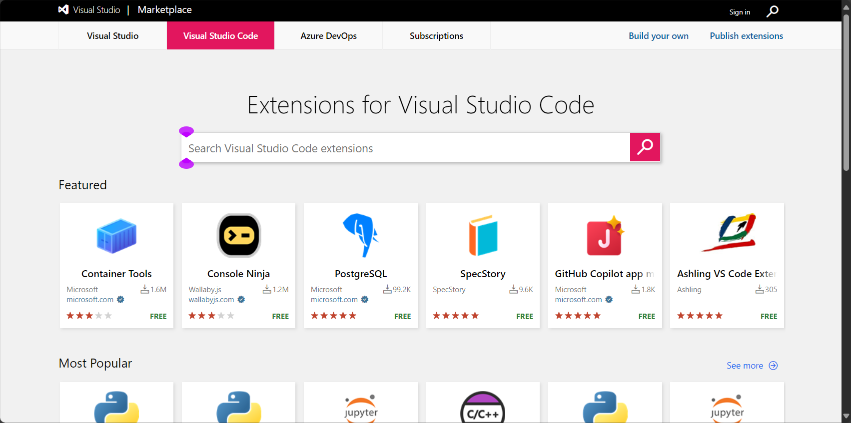Click the Visual Studio logo icon
This screenshot has height=423, width=851.
(x=63, y=9)
